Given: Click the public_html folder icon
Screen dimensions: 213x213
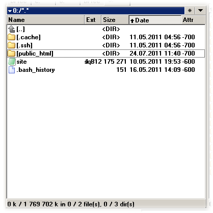Looking at the screenshot, I should pos(12,54).
